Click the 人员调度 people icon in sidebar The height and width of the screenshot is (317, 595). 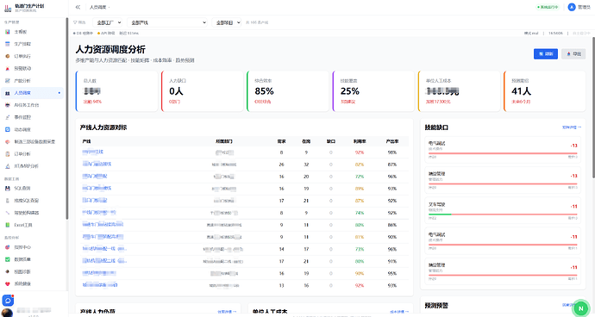[x=7, y=93]
